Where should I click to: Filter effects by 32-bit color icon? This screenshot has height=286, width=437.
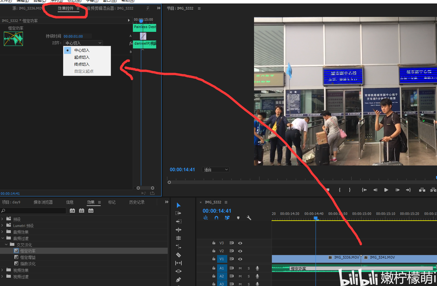(x=82, y=211)
